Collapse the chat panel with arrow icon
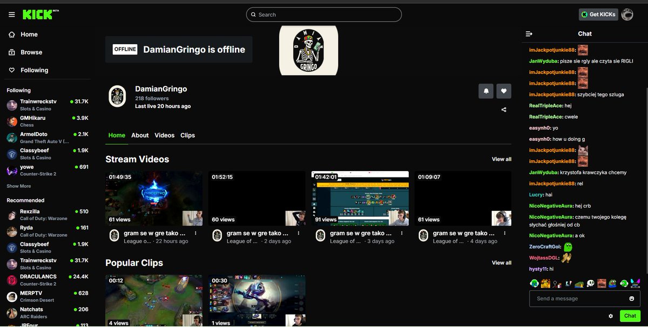The image size is (648, 327). tap(529, 33)
